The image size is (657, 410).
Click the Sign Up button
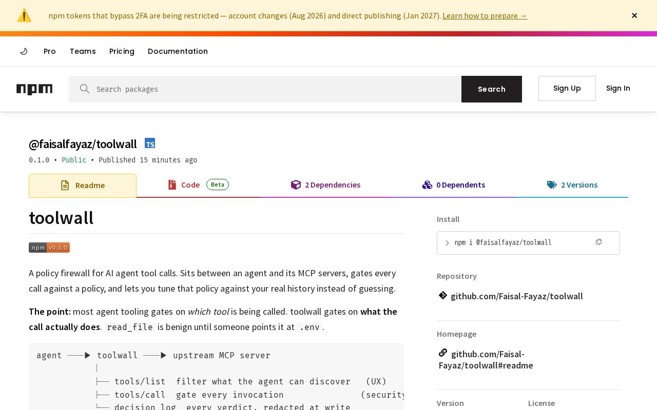[567, 88]
